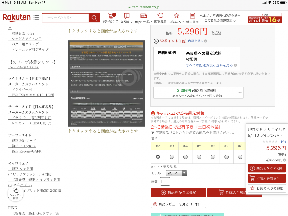Focus the keyword search field
288x216 pixels.
(66, 18)
